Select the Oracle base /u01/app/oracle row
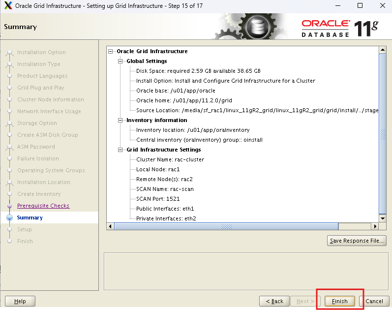The height and width of the screenshot is (310, 392). (x=176, y=91)
